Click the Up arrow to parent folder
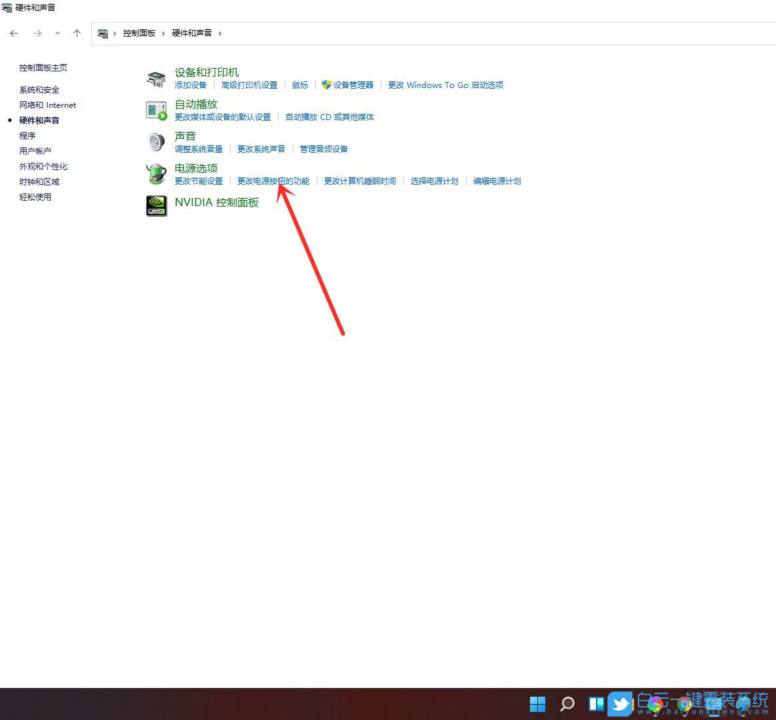Viewport: 776px width, 720px height. pos(77,33)
